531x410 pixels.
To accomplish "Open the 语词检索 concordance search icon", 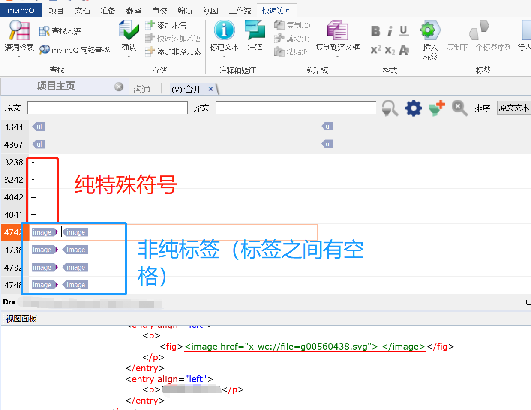I will coord(19,30).
